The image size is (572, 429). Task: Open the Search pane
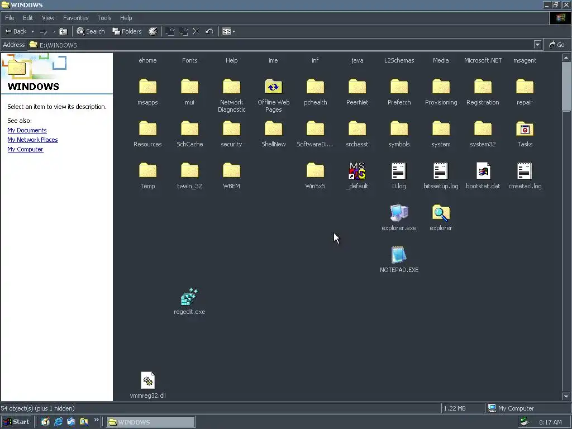coord(90,31)
